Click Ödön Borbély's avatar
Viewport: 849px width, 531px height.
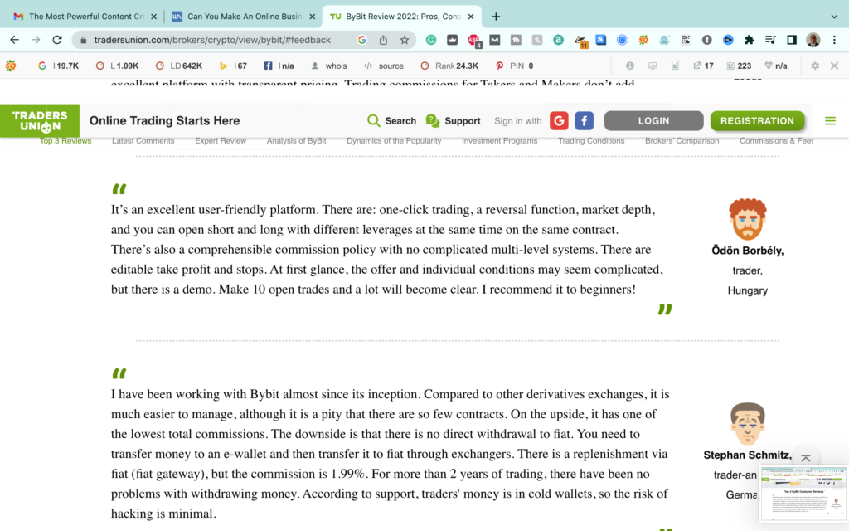pyautogui.click(x=747, y=219)
